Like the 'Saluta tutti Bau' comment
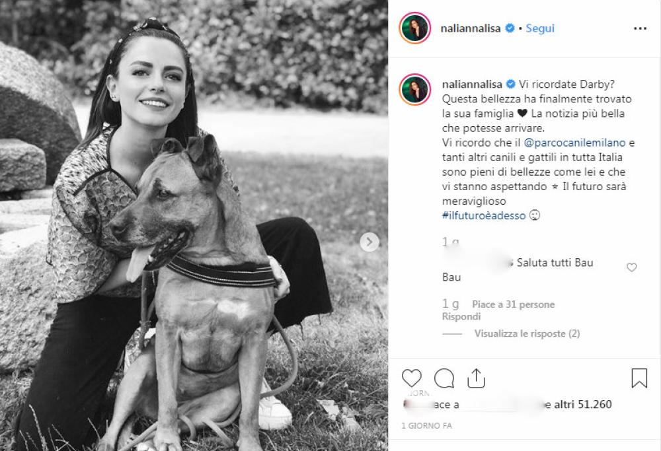This screenshot has width=661, height=451. click(x=631, y=267)
